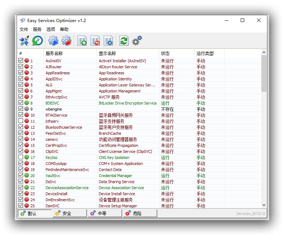Click the gear with blue play arrow icon
This screenshot has width=284, height=235.
[53, 41]
